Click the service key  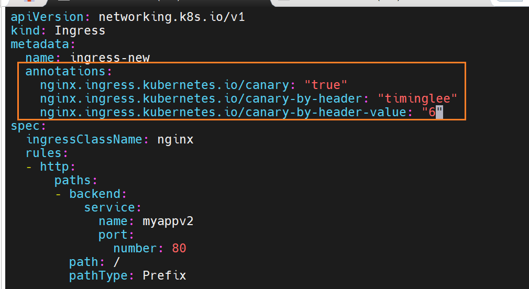[109, 207]
